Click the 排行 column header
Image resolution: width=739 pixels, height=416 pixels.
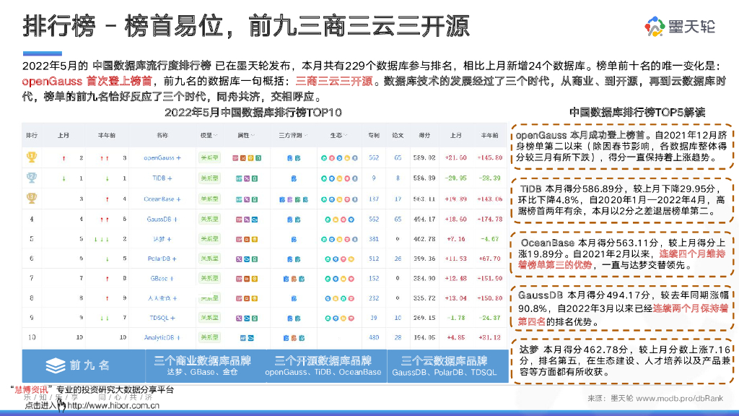pos(32,135)
